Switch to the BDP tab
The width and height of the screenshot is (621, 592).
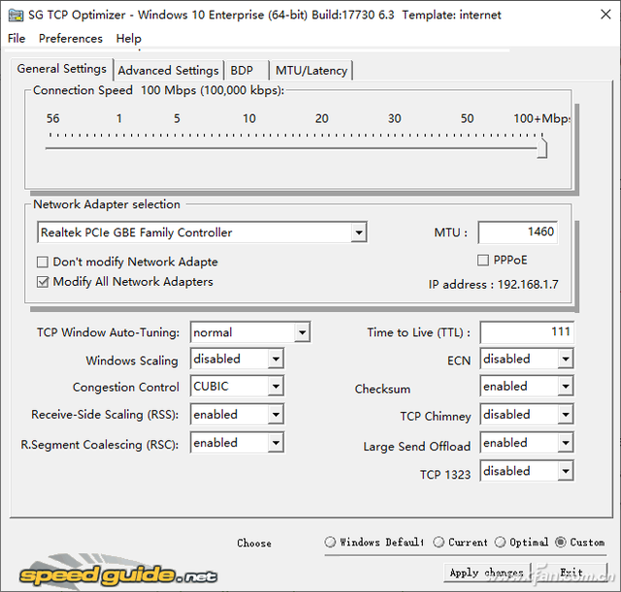coord(245,71)
